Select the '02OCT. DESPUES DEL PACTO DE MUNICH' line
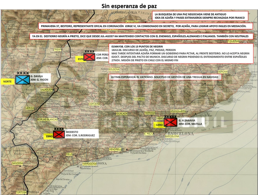Screen dimensions: 258x195 [179, 57]
